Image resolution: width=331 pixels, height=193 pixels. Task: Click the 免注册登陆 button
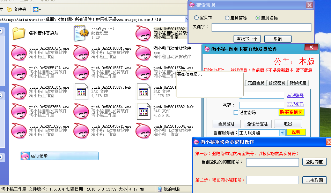coord(257,124)
